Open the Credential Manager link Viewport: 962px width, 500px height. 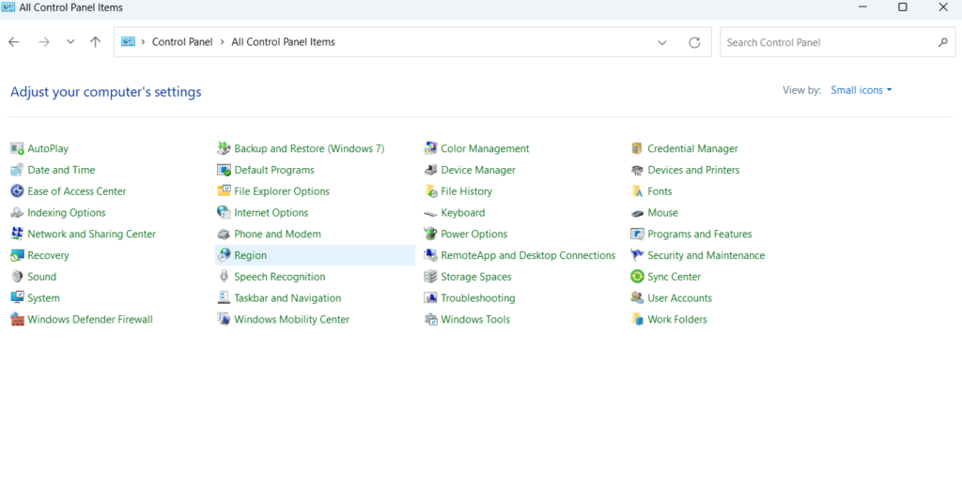692,149
